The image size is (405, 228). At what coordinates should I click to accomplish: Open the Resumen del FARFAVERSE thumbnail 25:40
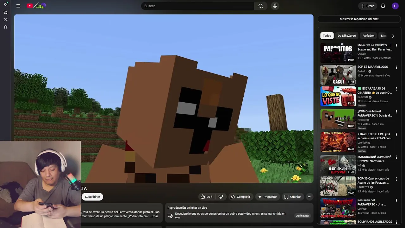point(338,208)
